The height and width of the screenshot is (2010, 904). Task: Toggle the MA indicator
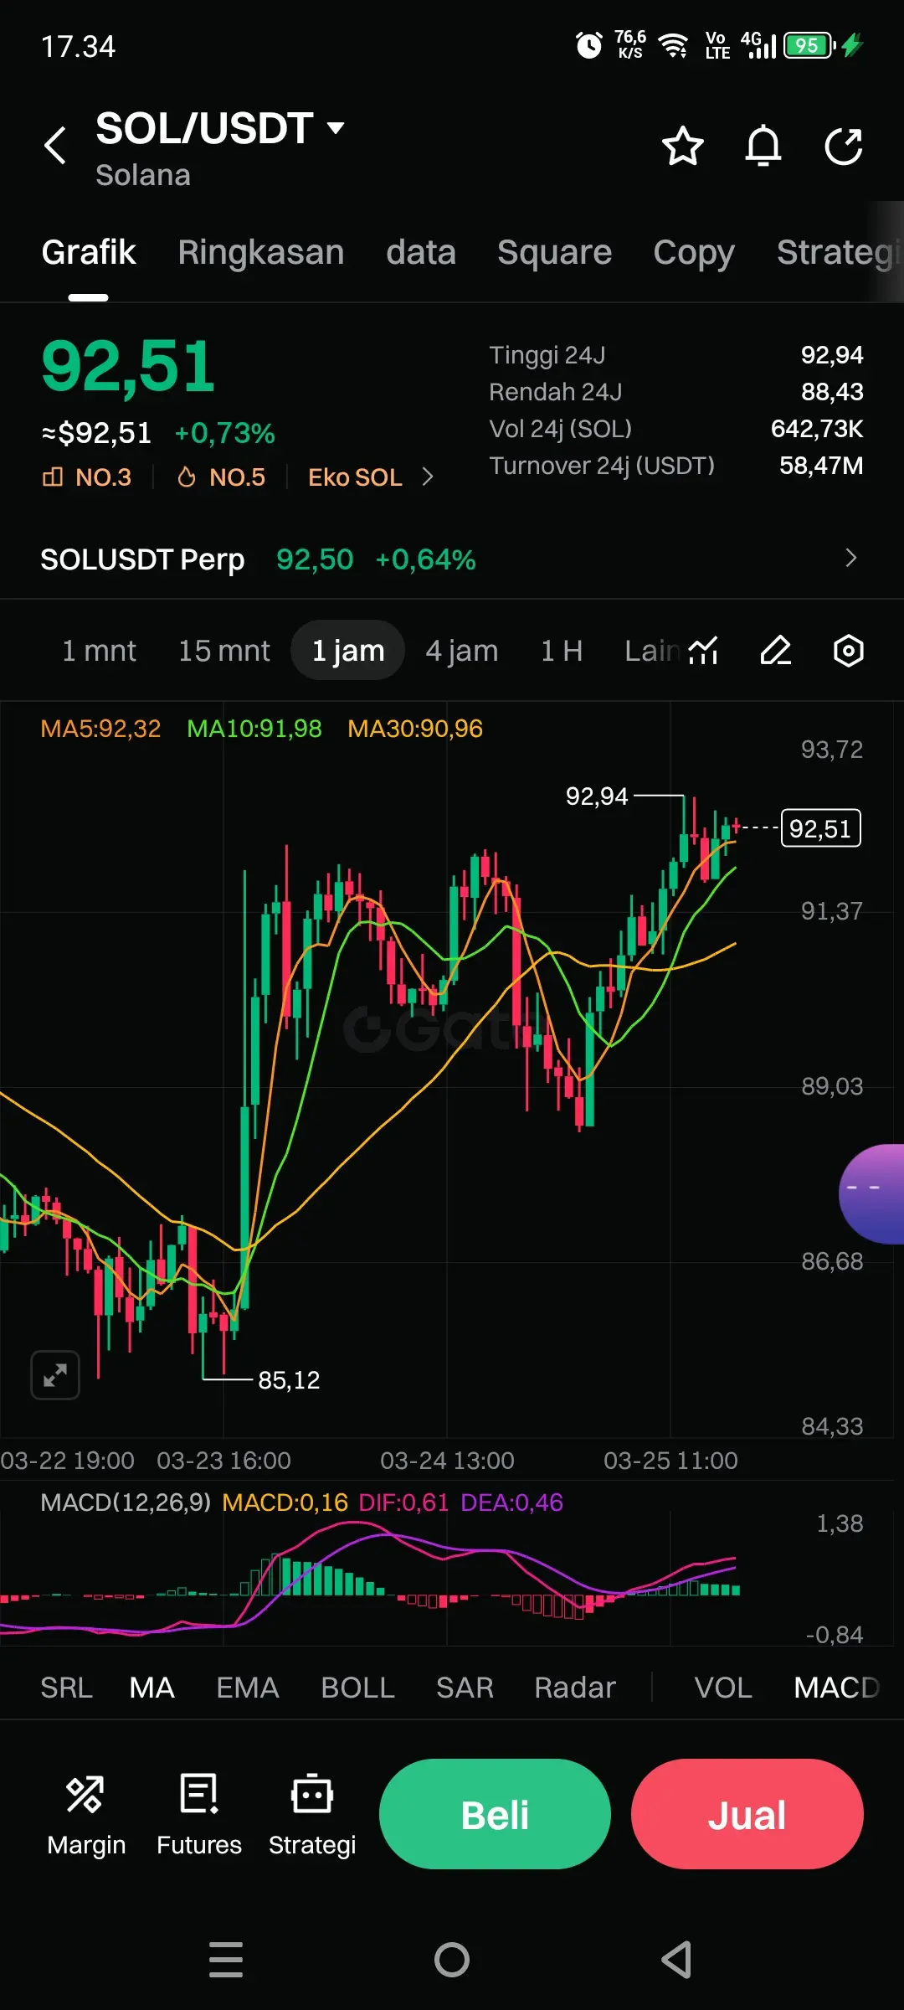(x=152, y=1688)
